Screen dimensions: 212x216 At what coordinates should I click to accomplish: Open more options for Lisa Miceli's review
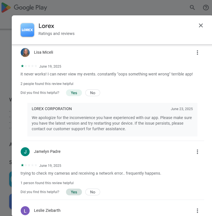click(x=197, y=53)
